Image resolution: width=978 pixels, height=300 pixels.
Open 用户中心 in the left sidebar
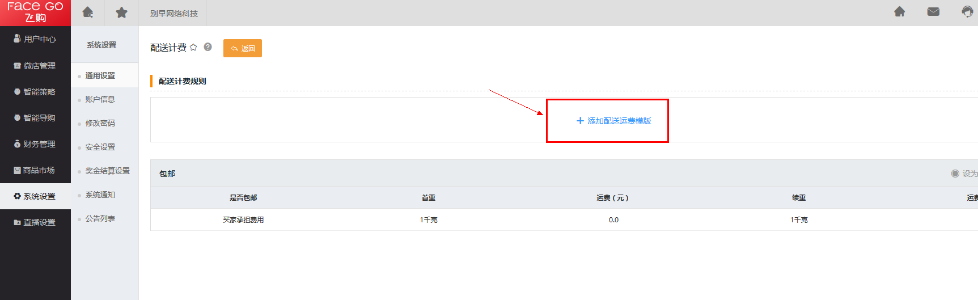pyautogui.click(x=35, y=39)
